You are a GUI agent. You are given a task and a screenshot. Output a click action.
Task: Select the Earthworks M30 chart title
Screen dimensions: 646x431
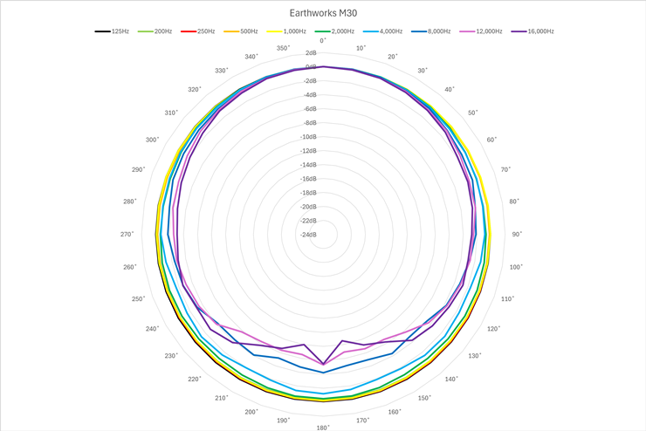pyautogui.click(x=323, y=13)
